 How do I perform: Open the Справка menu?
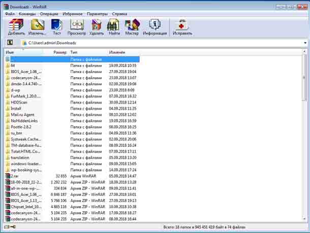click(x=119, y=14)
